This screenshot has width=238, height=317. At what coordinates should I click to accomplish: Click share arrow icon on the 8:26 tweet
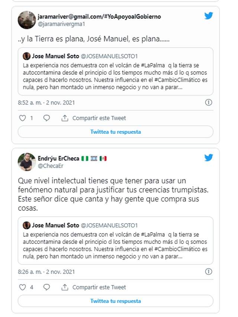coord(65,287)
